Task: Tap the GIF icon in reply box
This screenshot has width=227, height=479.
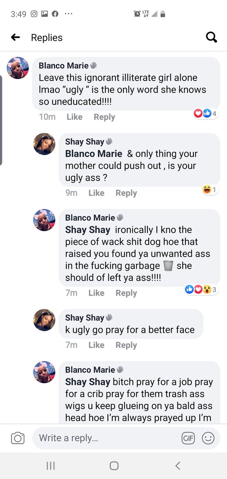Action: [x=188, y=438]
